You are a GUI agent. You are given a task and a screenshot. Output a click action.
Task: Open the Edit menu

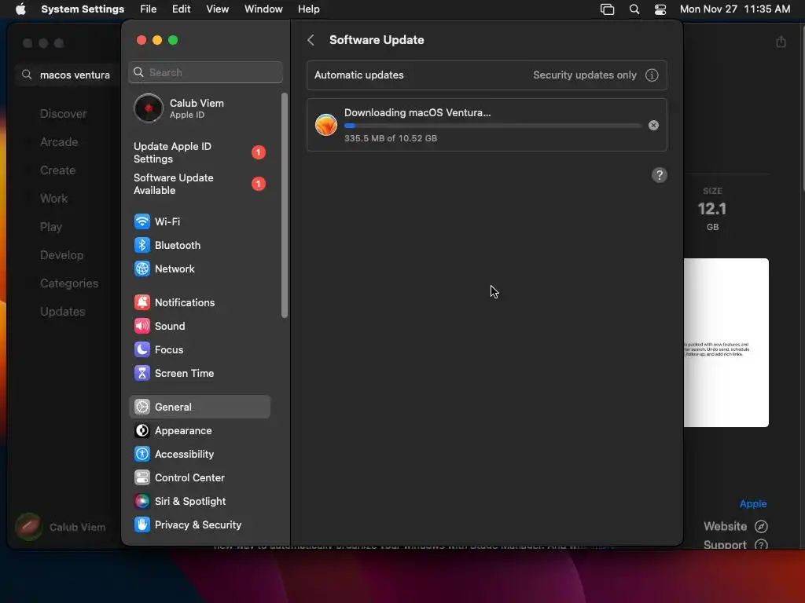(x=182, y=9)
